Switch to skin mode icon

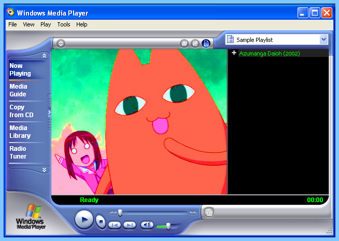pyautogui.click(x=209, y=212)
